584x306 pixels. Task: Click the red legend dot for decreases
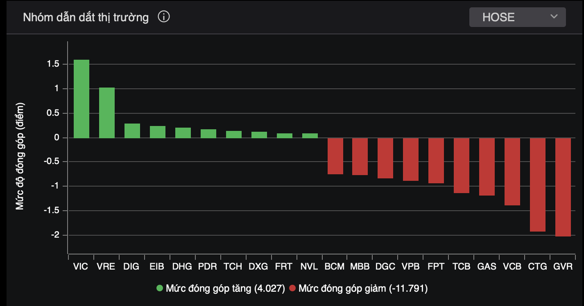[x=293, y=288]
